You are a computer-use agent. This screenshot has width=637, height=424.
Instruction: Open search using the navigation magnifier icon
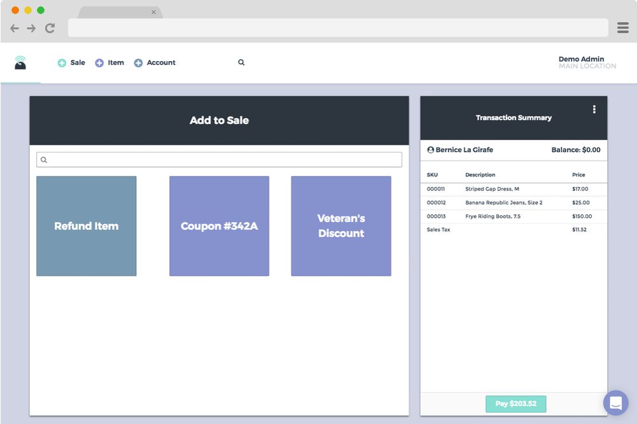click(241, 62)
